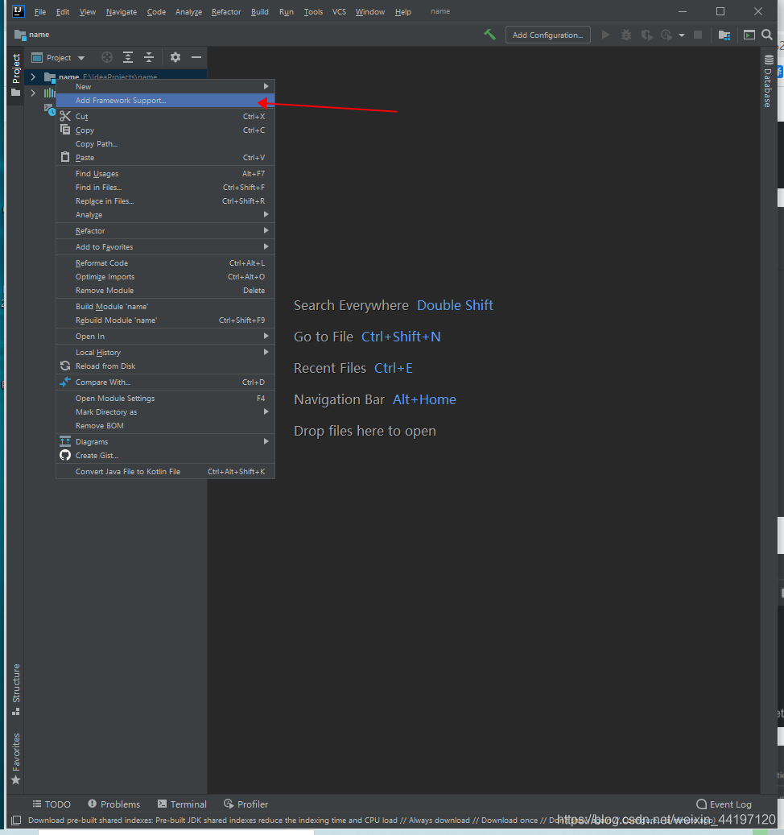Click the locate target icon in Project panel

pyautogui.click(x=107, y=57)
